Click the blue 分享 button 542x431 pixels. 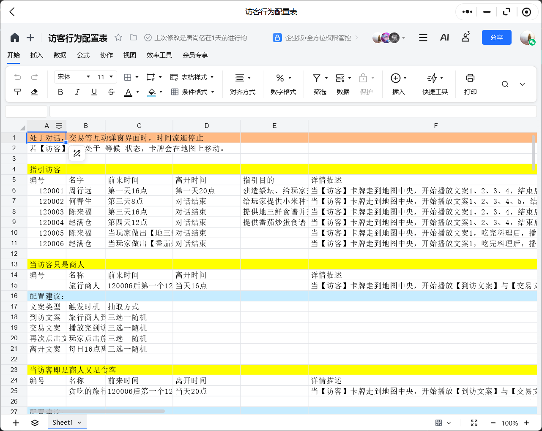click(x=496, y=38)
